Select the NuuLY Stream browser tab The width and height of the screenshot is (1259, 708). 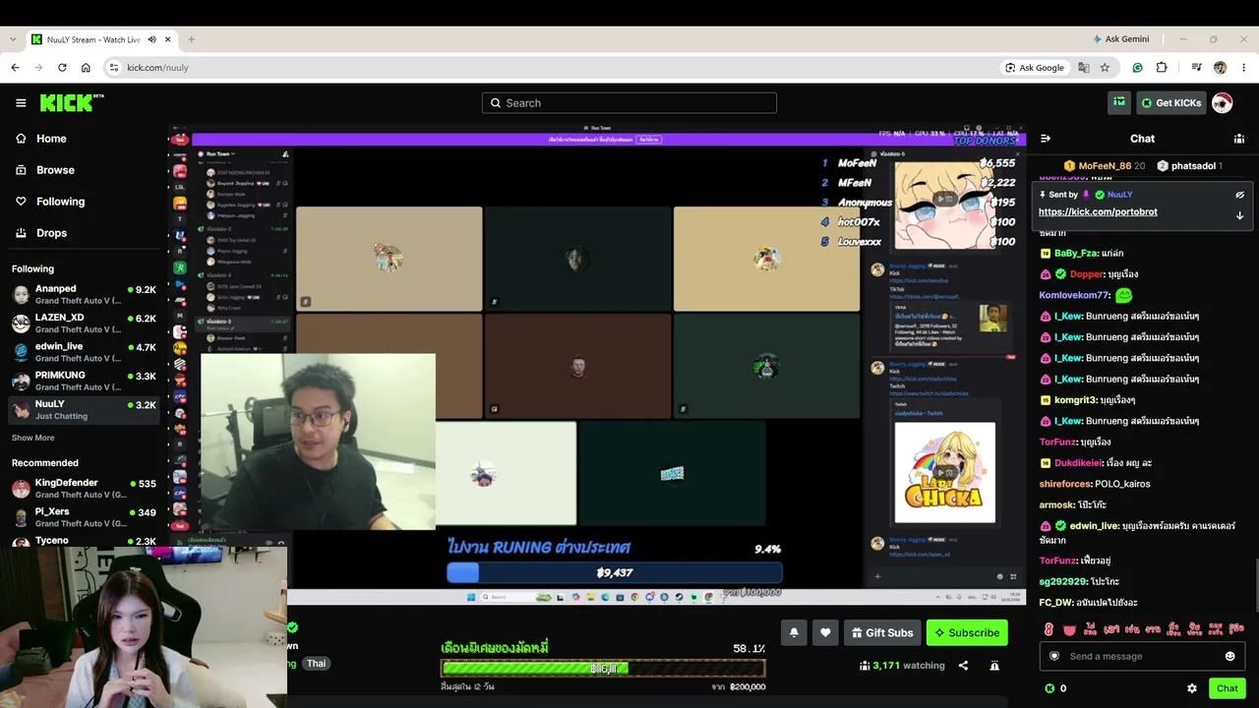(102, 39)
